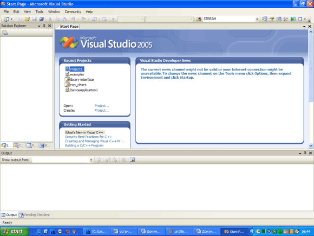This screenshot has height=236, width=314.
Task: Click the Find in Files icon
Action: tap(199, 19)
